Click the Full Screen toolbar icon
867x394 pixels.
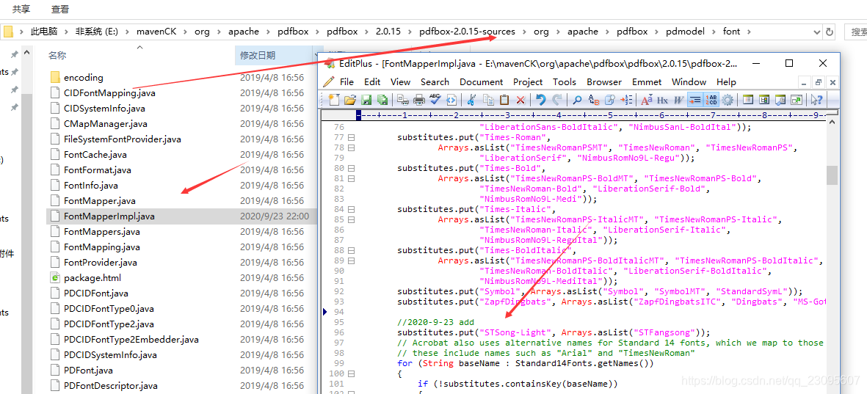pyautogui.click(x=797, y=100)
